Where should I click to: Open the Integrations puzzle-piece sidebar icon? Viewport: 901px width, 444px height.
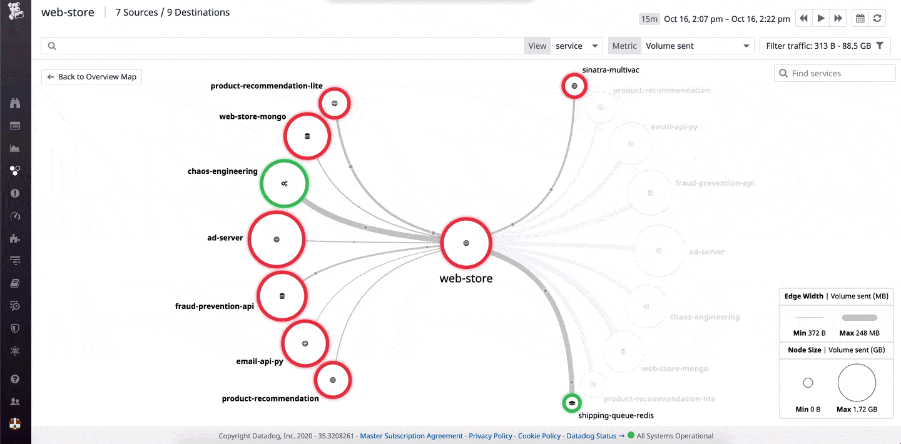coord(16,238)
